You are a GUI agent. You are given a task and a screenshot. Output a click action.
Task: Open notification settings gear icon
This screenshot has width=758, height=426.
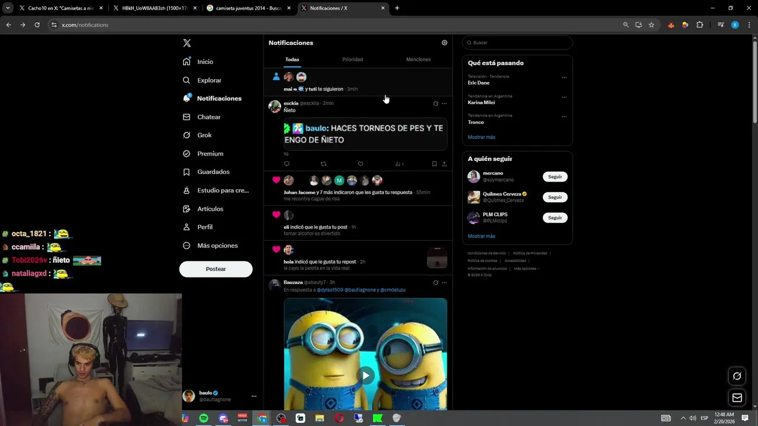(x=444, y=43)
